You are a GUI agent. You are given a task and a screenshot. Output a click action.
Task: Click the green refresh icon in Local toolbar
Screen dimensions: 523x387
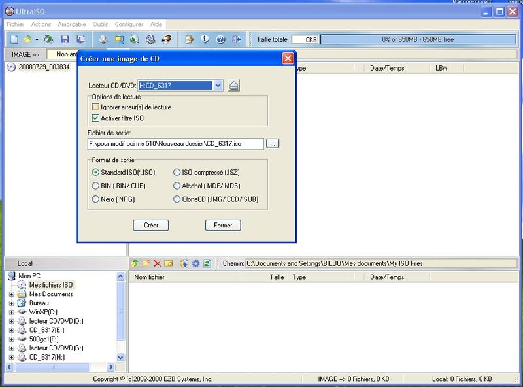coord(207,263)
